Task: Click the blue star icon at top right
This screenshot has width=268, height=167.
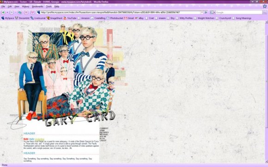Action: [265, 6]
